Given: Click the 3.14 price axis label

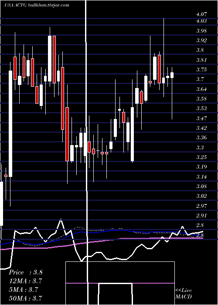Looking at the screenshot, I should pyautogui.click(x=201, y=176).
